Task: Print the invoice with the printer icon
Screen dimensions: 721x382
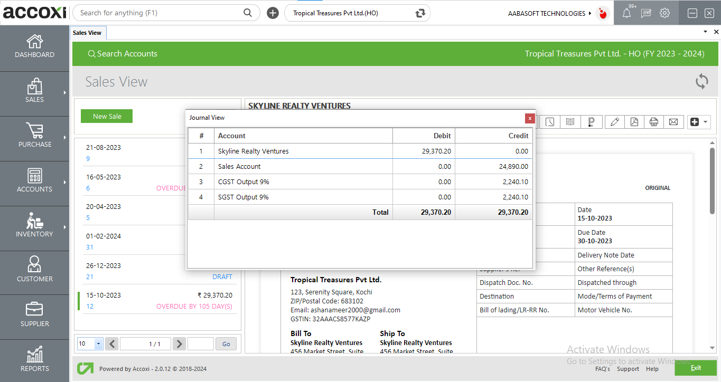Action: (x=654, y=122)
